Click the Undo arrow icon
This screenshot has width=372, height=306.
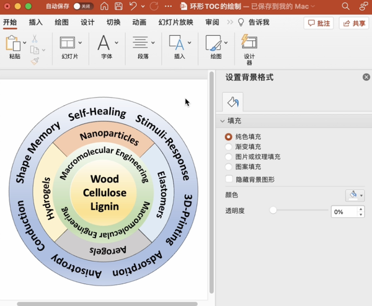tap(133, 6)
